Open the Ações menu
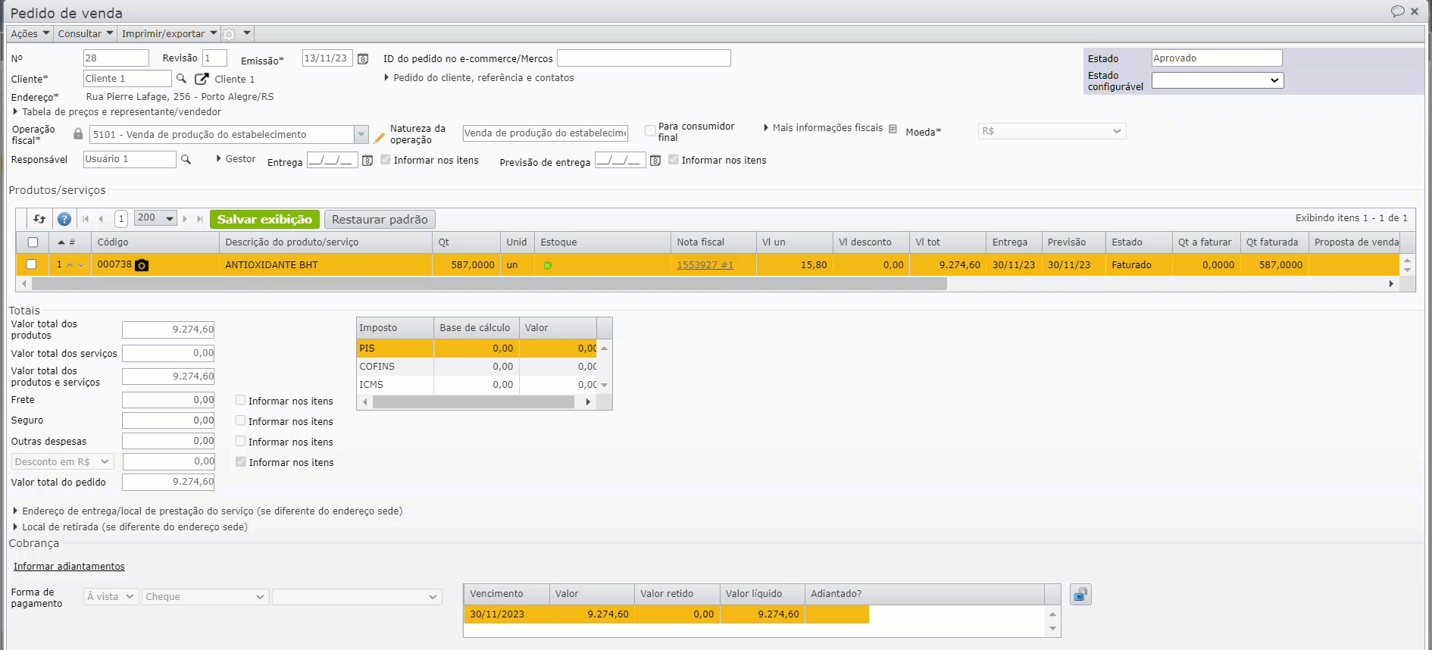1432x650 pixels. 30,34
